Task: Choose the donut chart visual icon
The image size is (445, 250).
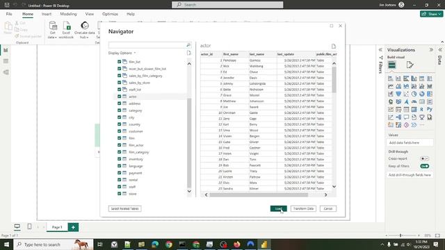Action: pos(422,94)
